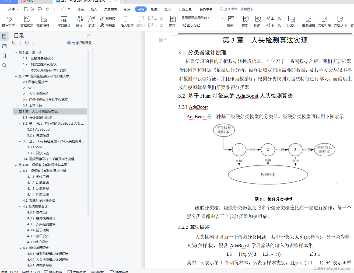The width and height of the screenshot is (354, 273).
Task: Start read aloud (朗读)
Action: [x=92, y=22]
